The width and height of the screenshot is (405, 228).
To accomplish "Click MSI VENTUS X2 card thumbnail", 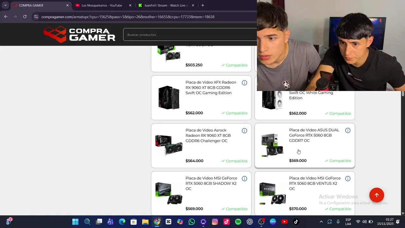I will (x=272, y=193).
